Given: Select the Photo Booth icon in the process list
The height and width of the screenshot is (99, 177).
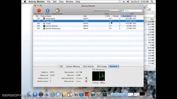Looking at the screenshot, I should [44, 18].
